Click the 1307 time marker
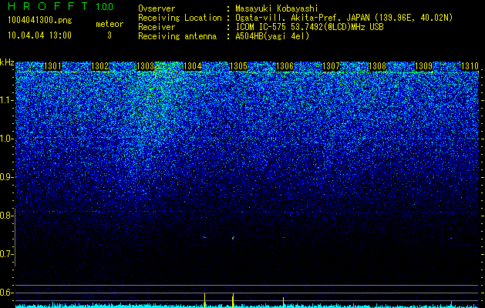This screenshot has height=308, width=485. click(x=332, y=66)
